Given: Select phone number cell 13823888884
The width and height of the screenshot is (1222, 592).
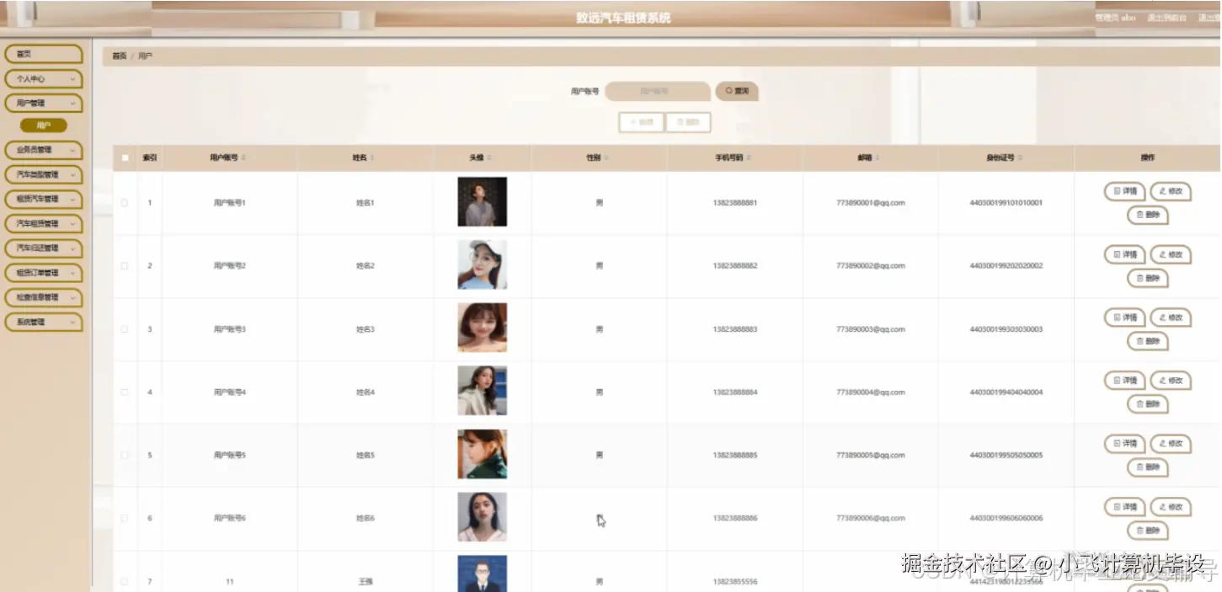Looking at the screenshot, I should [734, 392].
